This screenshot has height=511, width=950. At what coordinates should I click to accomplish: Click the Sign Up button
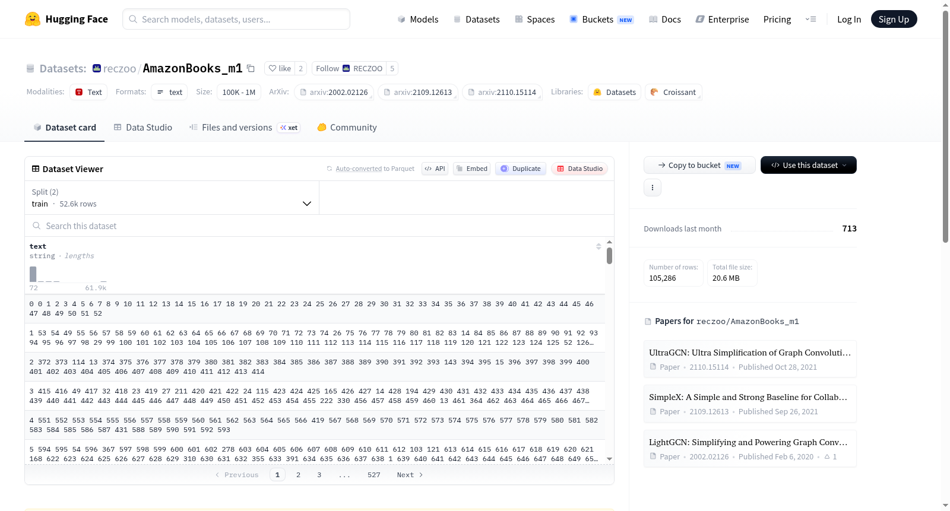coord(894,20)
